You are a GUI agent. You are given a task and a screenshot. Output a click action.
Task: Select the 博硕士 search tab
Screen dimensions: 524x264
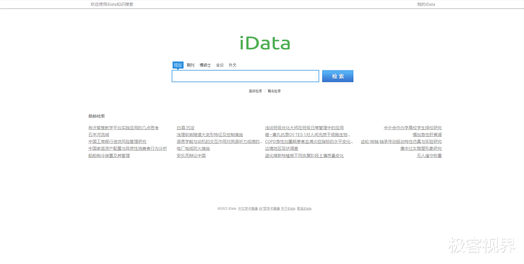[x=205, y=65]
